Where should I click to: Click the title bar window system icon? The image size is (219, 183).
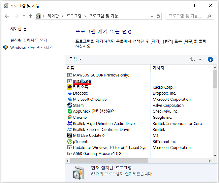click(6, 6)
